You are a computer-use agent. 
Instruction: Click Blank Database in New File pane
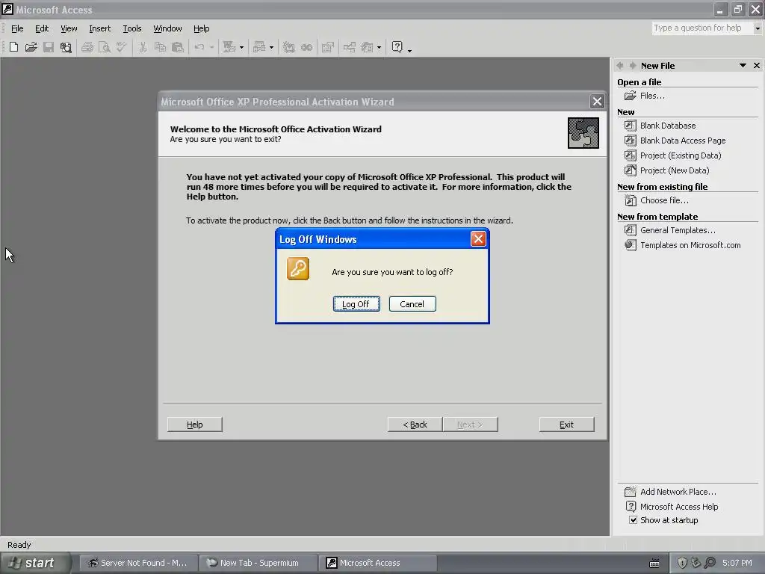(x=667, y=126)
